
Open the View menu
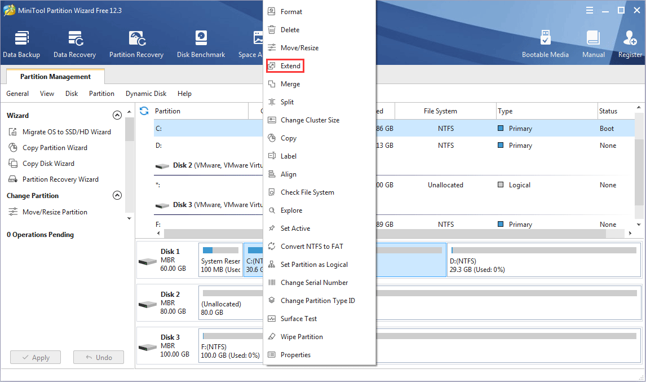47,94
